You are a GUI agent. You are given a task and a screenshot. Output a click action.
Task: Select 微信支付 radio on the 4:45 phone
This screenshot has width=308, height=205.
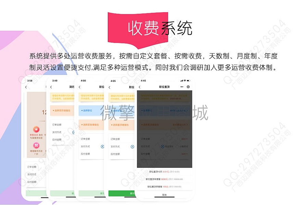click(163, 147)
